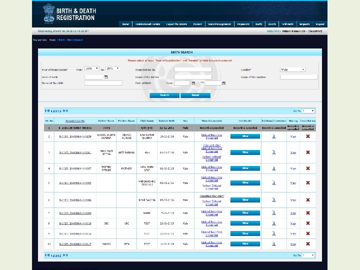Viewport: 360px width, 270px height.
Task: Open the Reports menu
Action: click(x=304, y=24)
